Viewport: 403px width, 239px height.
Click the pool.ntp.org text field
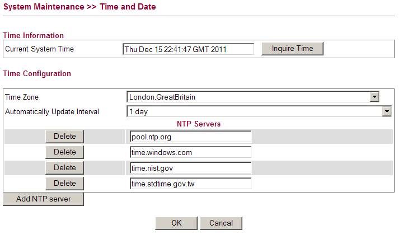point(190,137)
